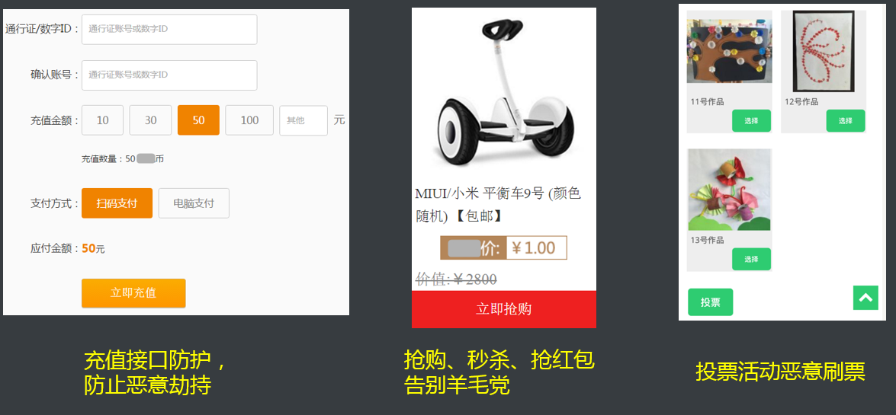Select the 30 yuan recharge amount
Image resolution: width=896 pixels, height=415 pixels.
pyautogui.click(x=150, y=120)
